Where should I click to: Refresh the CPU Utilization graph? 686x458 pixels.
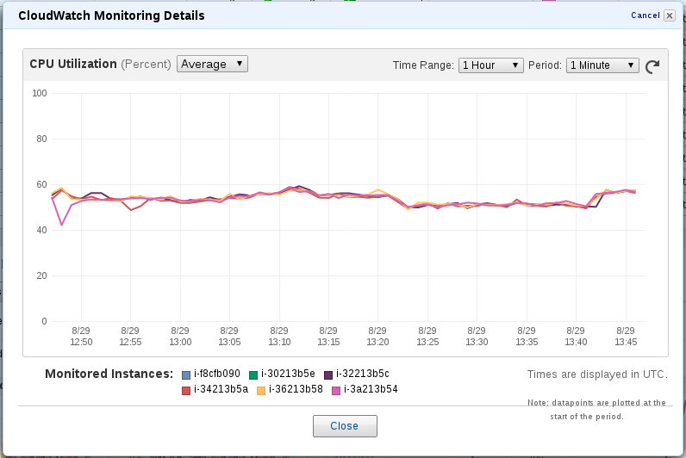click(x=652, y=66)
